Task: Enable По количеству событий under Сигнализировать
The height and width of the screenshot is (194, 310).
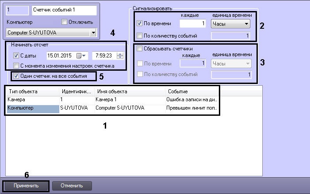Action: point(139,35)
